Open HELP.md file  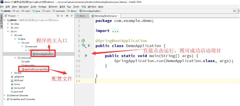click(17, 80)
